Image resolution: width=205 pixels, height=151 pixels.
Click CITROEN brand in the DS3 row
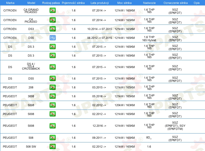point(10,29)
